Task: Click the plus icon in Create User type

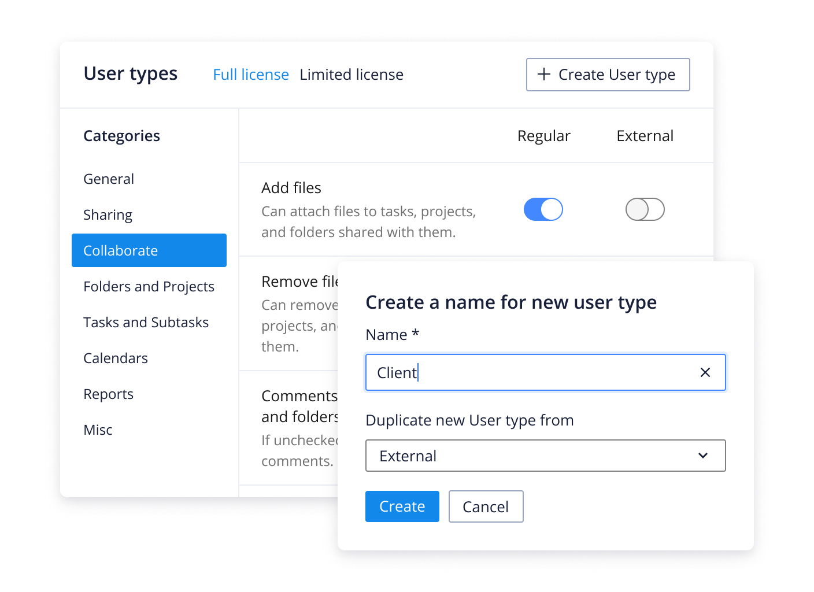Action: point(543,75)
